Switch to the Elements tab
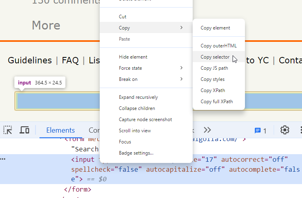 coord(61,130)
